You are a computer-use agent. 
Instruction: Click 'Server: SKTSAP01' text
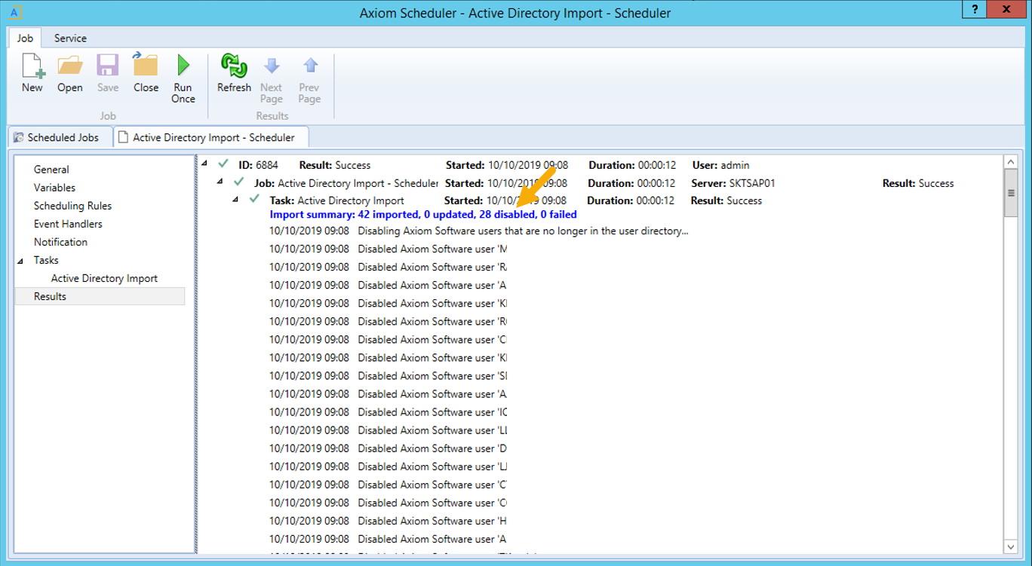point(733,183)
